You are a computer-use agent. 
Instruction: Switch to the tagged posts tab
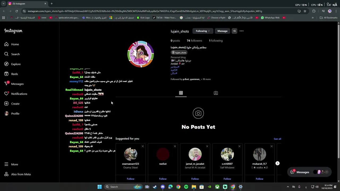click(216, 93)
